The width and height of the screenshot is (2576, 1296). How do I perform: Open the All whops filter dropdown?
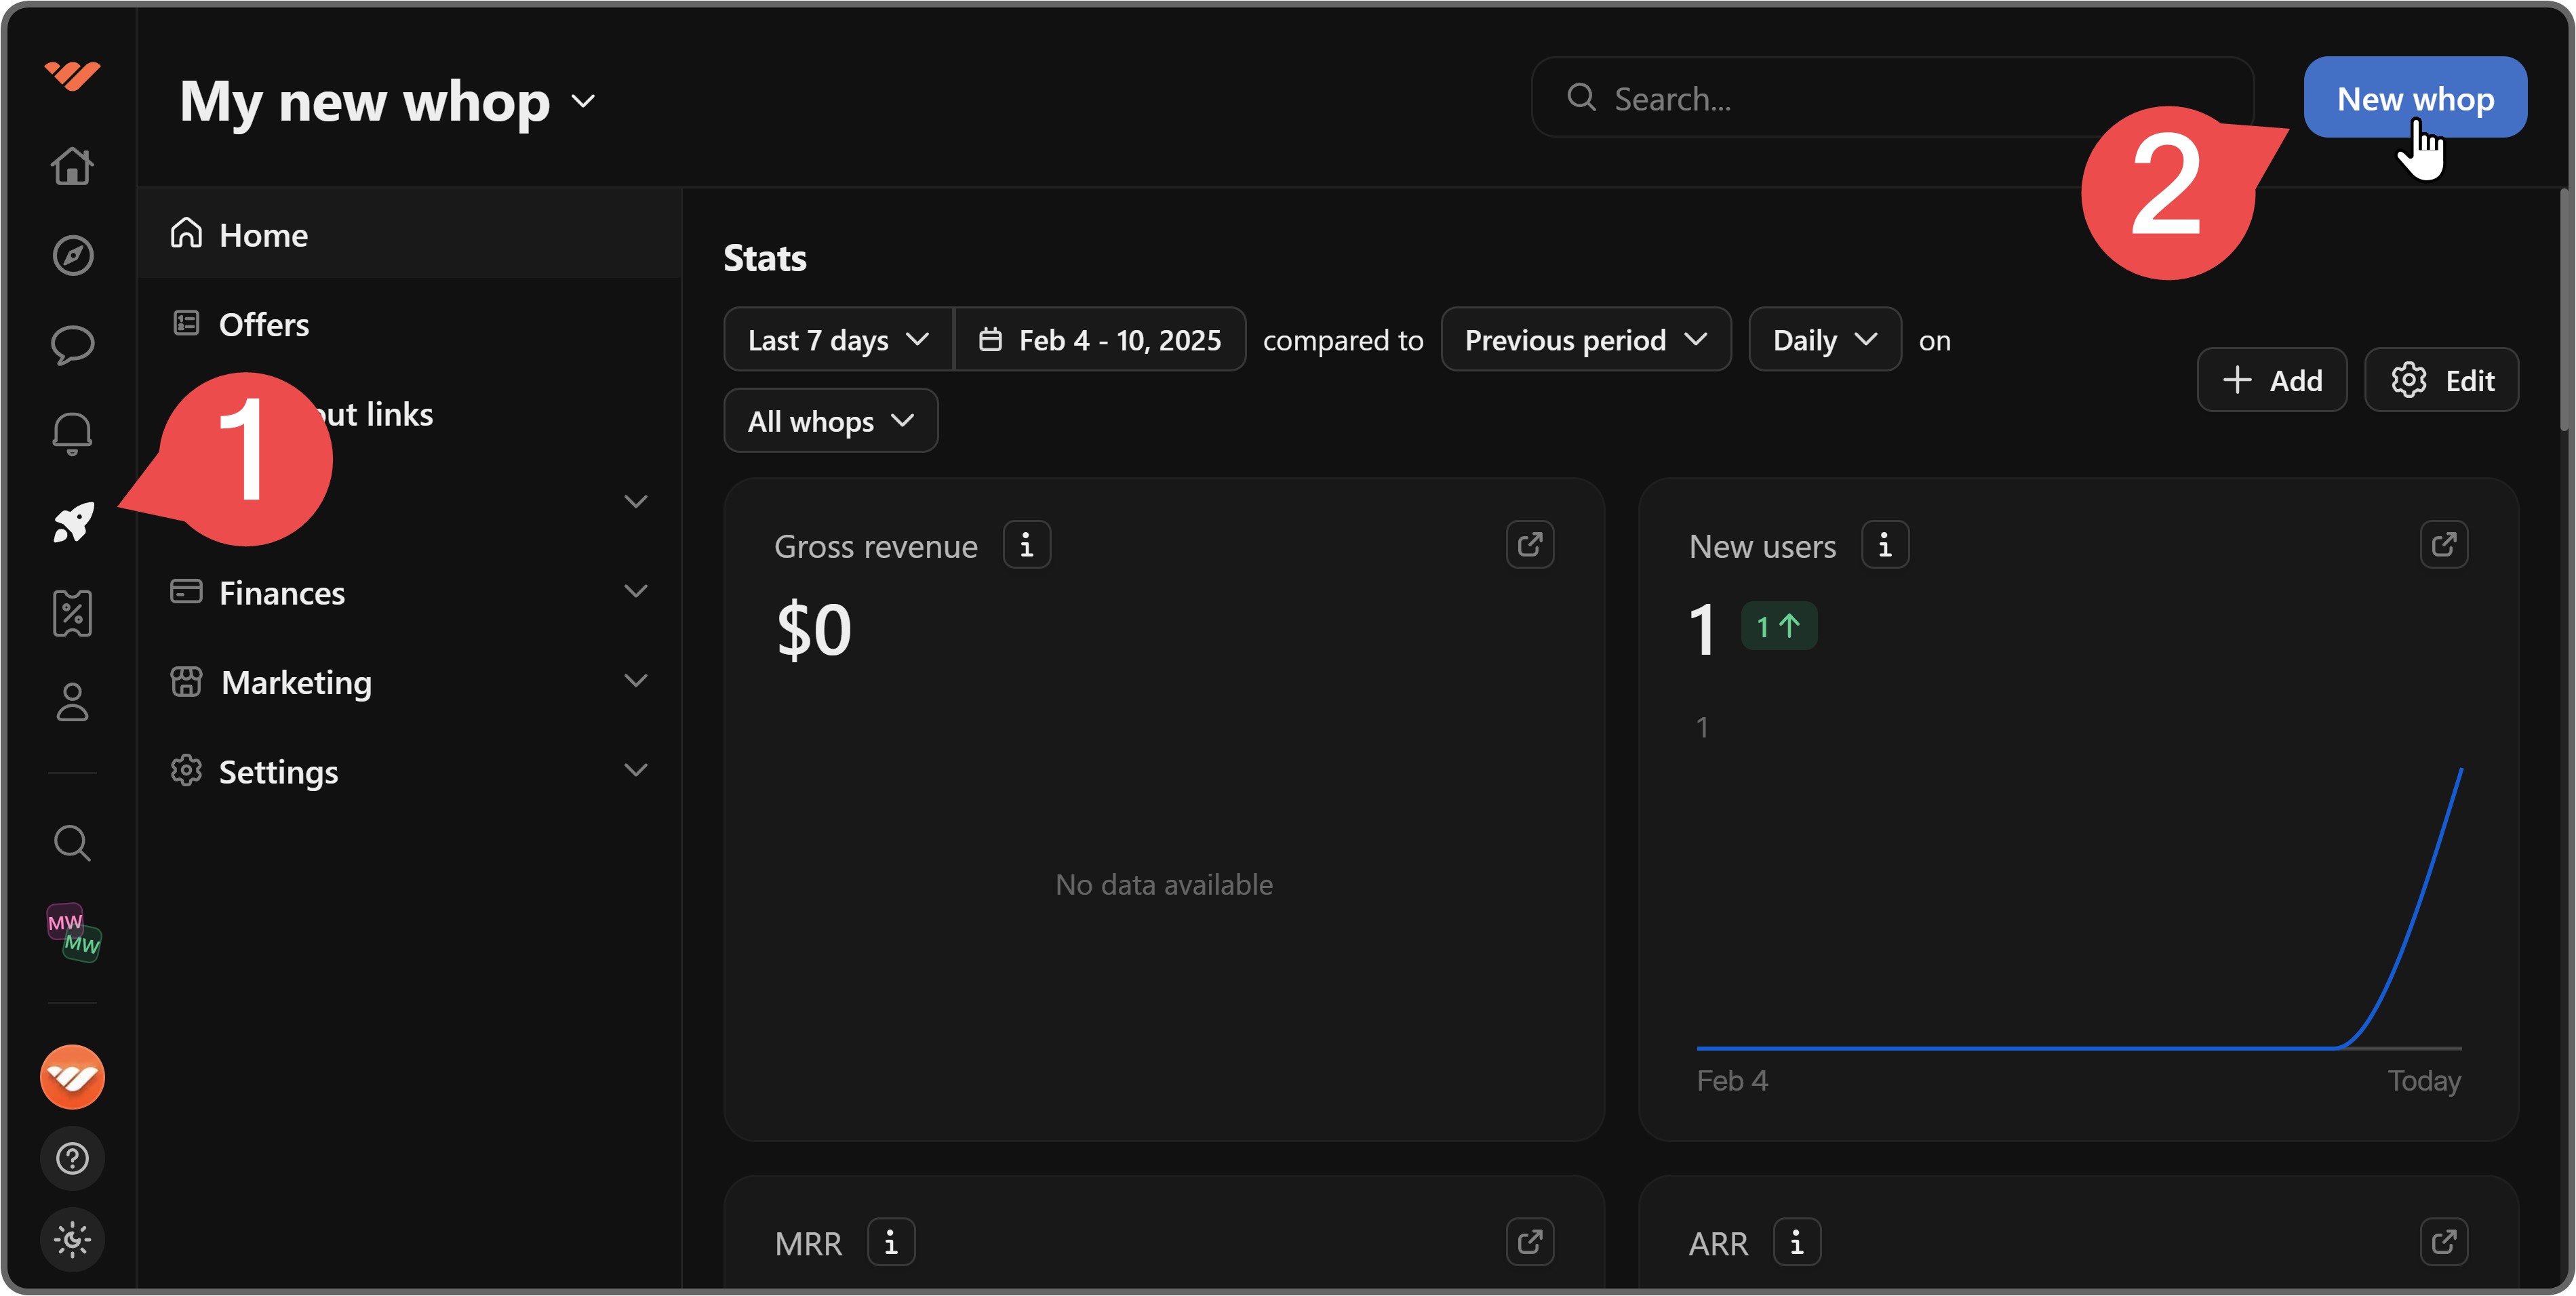tap(830, 421)
